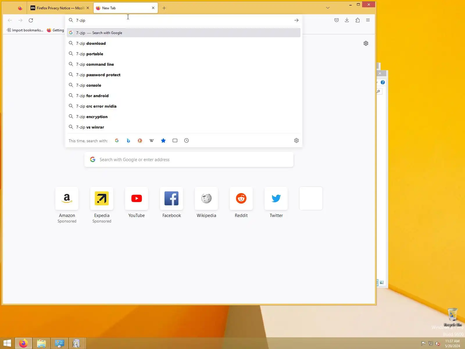Click the blue Help icon in background window
Screen dimensions: 465x349
tap(383, 82)
